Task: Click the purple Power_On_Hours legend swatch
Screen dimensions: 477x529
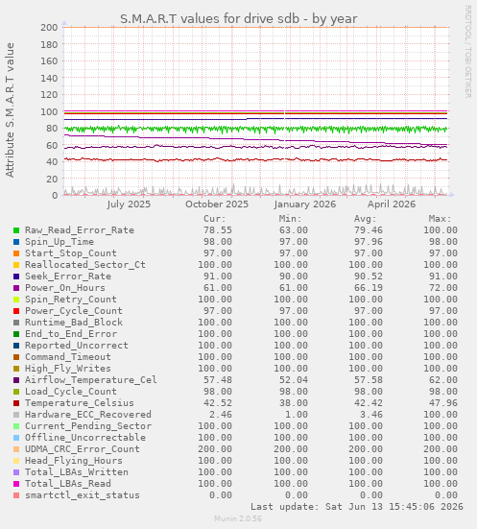Action: pyautogui.click(x=16, y=288)
